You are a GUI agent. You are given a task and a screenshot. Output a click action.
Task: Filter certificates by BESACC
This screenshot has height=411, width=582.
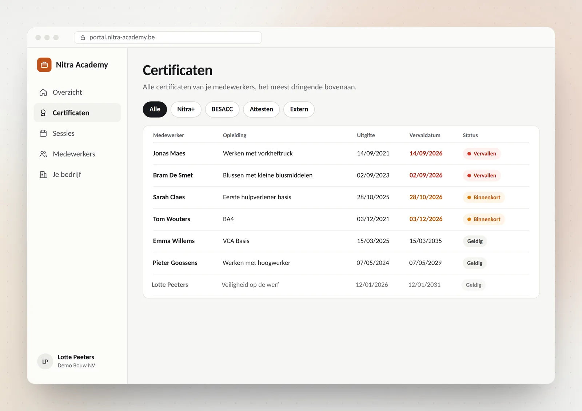pos(222,109)
